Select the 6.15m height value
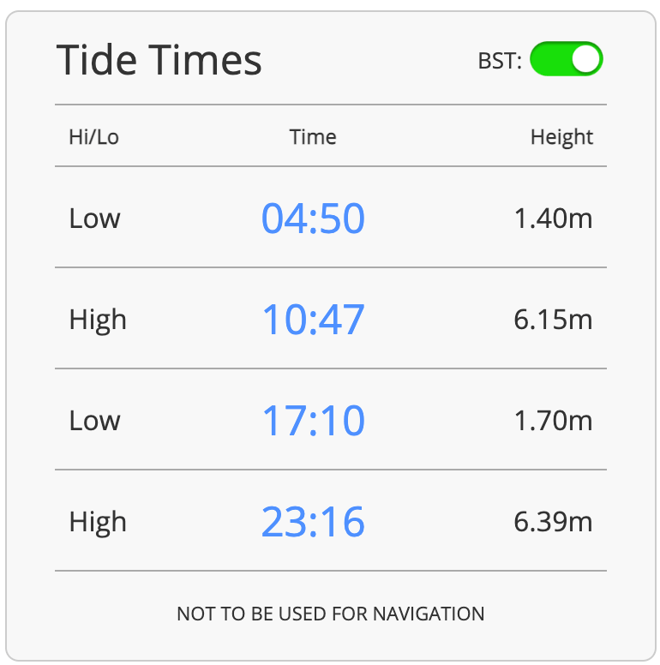The height and width of the screenshot is (665, 660). click(x=553, y=320)
